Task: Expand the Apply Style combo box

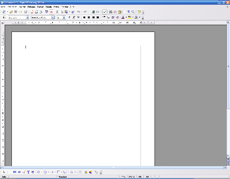Action: click(28, 18)
